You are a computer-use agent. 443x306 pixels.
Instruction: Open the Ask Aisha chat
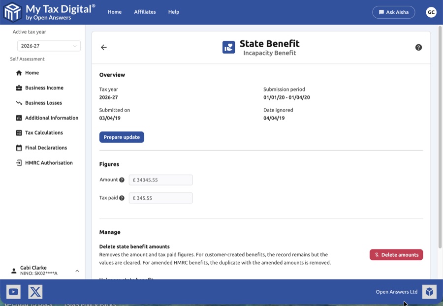[x=394, y=12]
